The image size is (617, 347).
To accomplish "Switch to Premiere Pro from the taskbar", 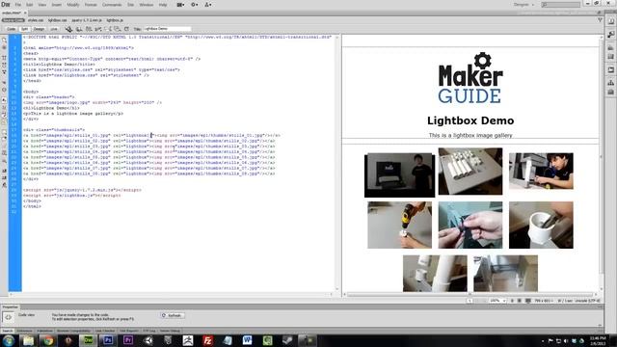I will pos(128,340).
